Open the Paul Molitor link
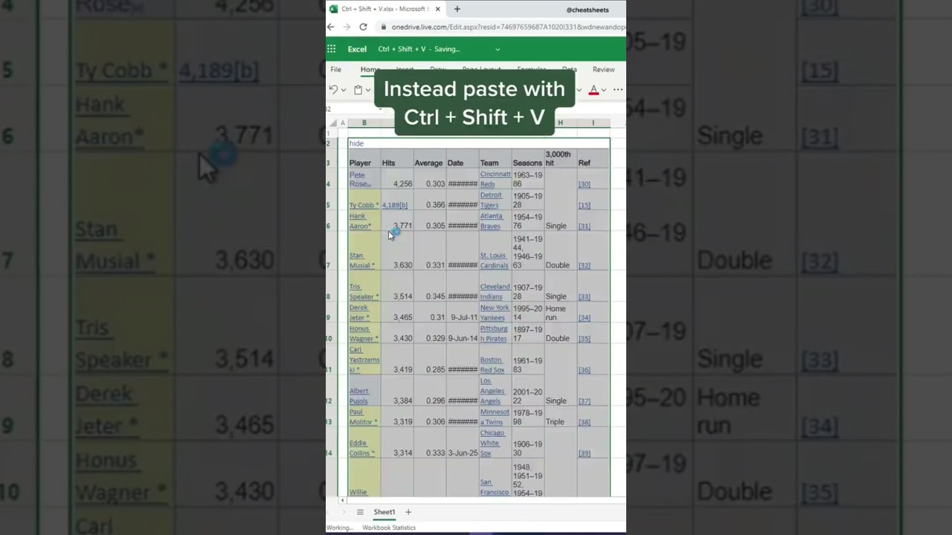 364,417
